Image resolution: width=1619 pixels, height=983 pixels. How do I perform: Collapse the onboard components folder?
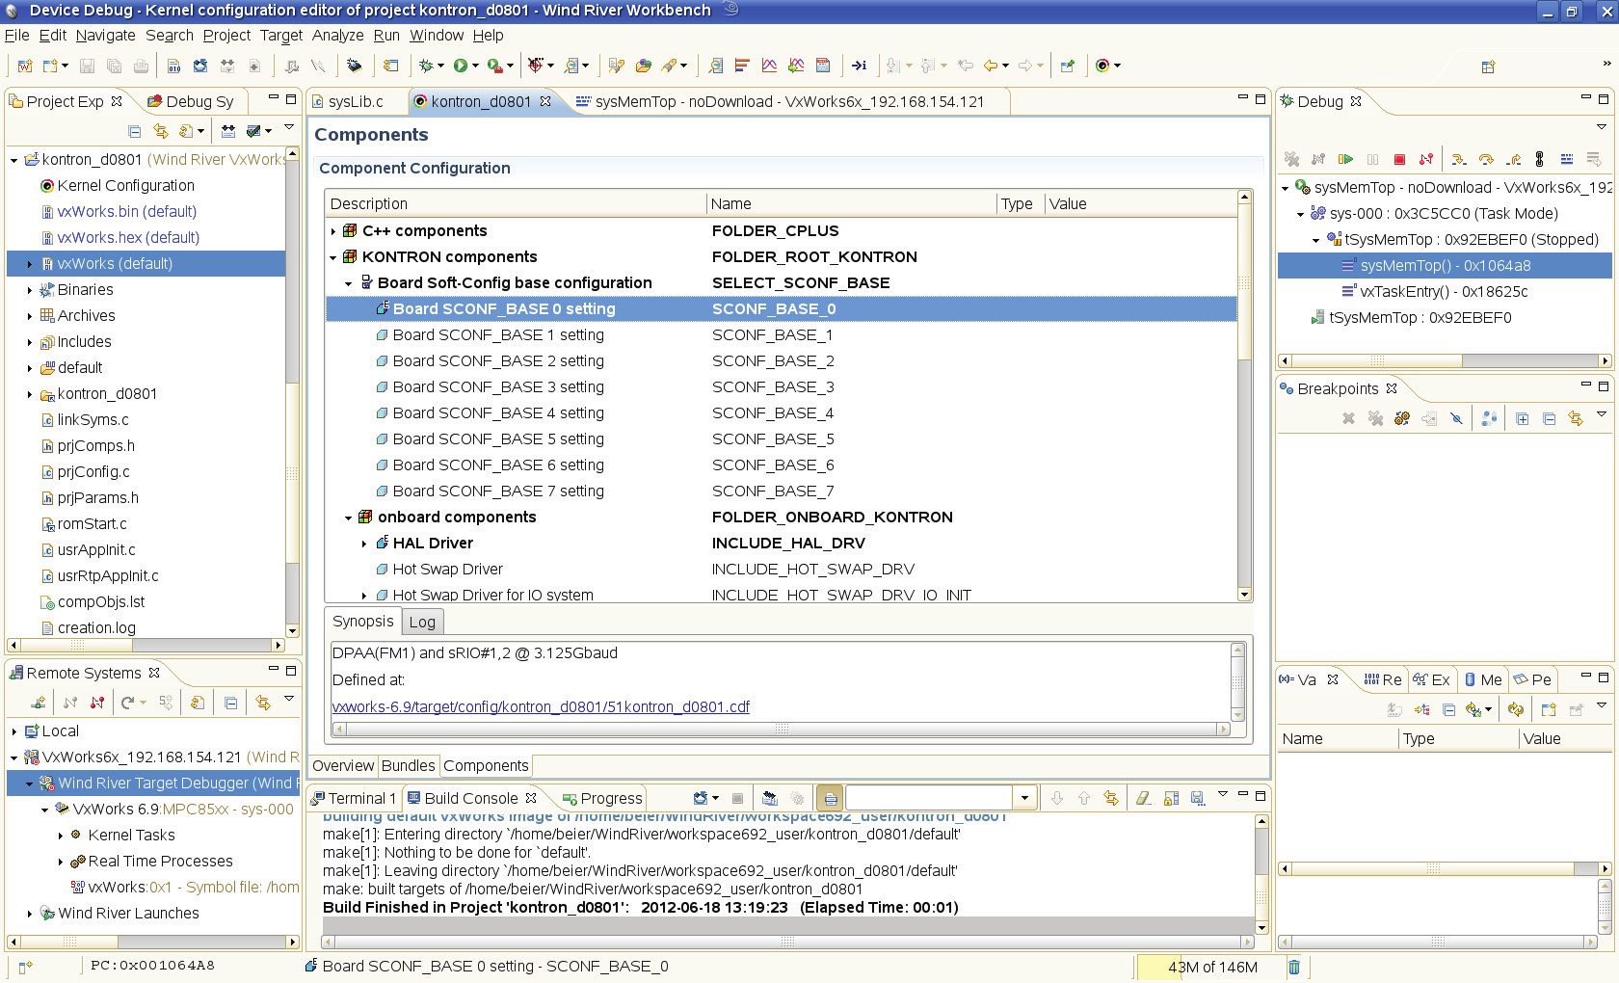pyautogui.click(x=349, y=518)
